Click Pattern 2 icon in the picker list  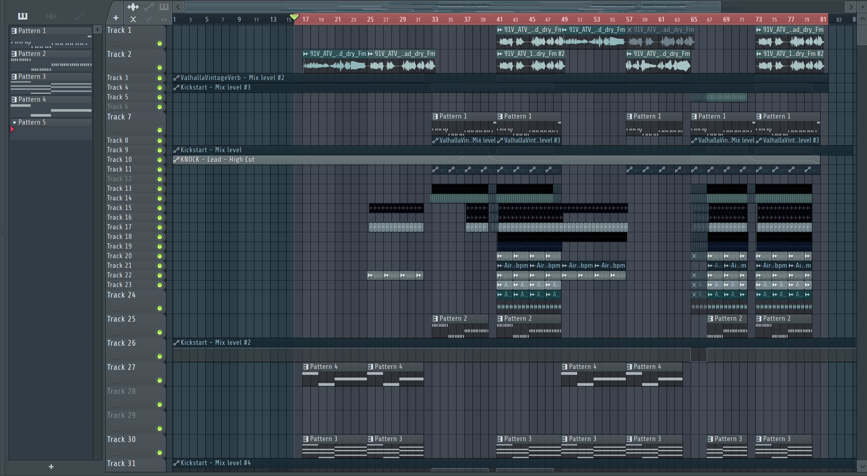[14, 54]
